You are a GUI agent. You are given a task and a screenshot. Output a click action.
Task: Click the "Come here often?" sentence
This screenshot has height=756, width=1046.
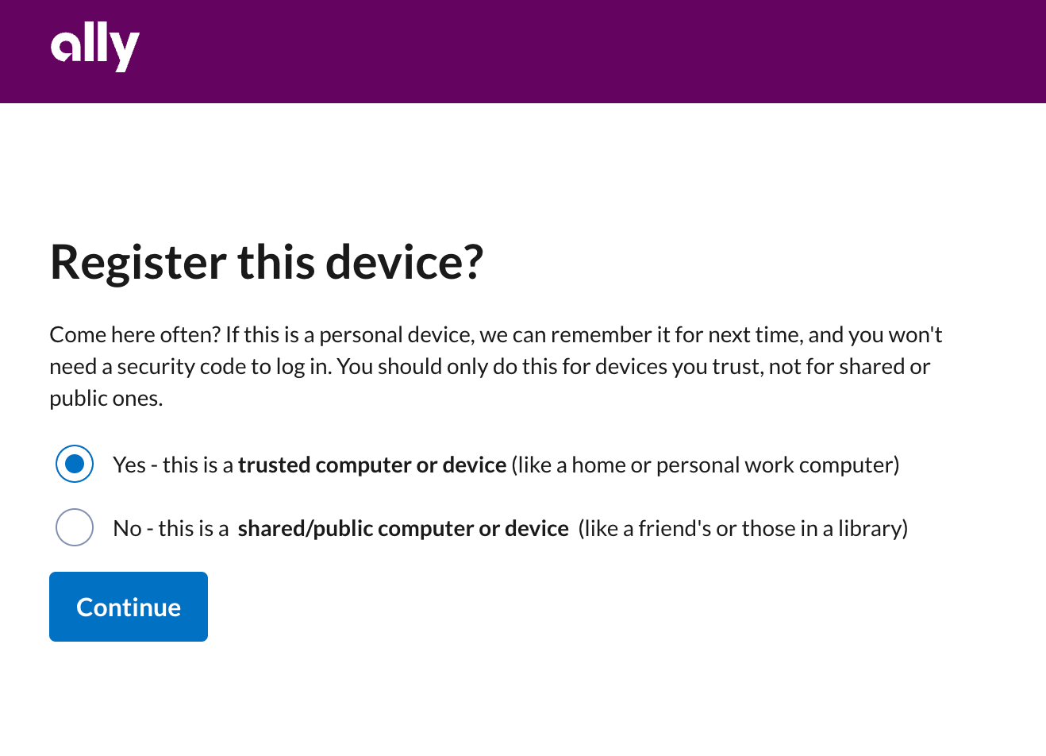pos(134,334)
